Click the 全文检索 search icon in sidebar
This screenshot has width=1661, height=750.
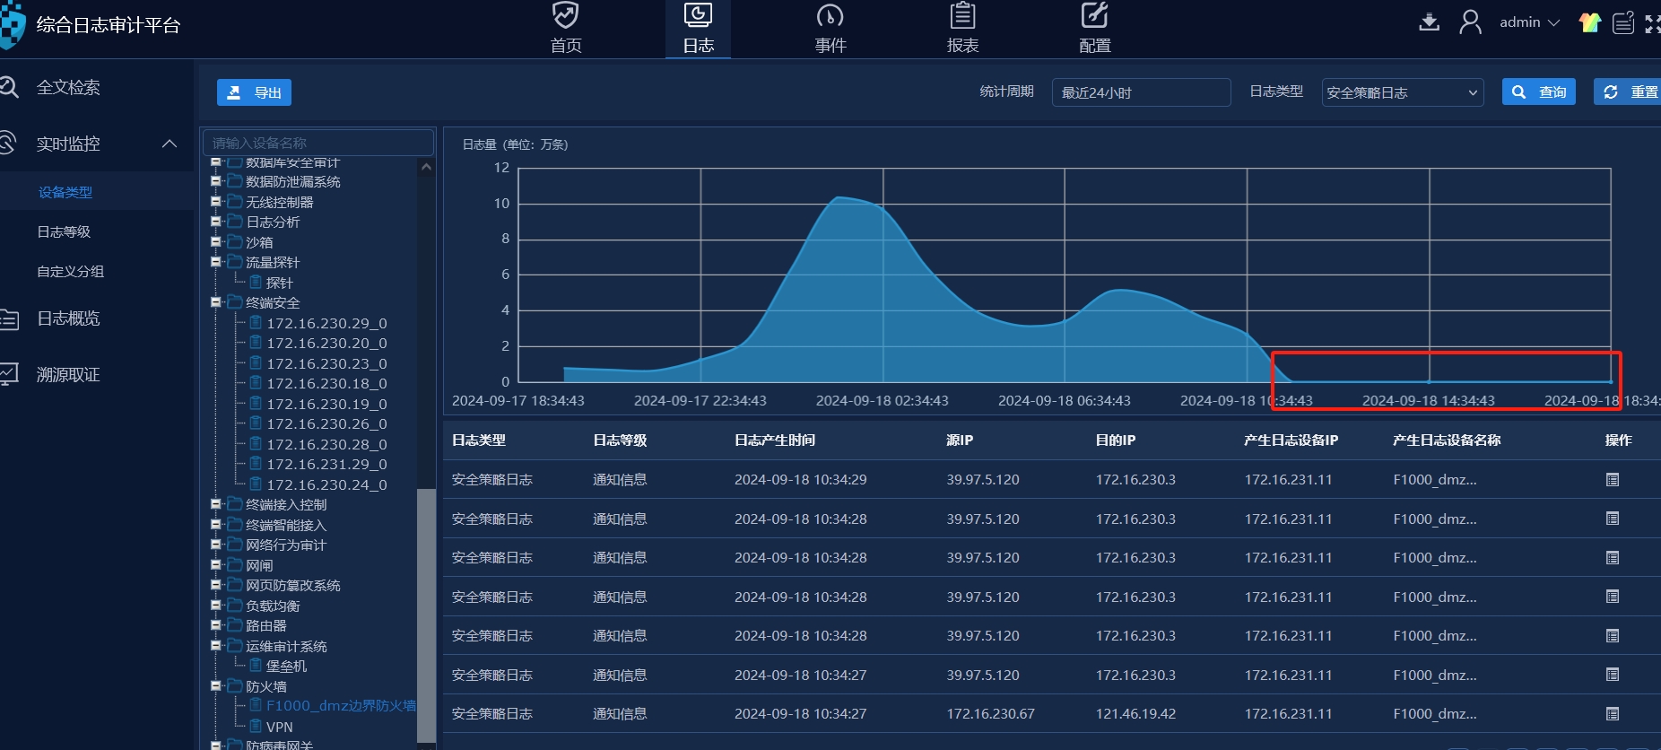[9, 87]
